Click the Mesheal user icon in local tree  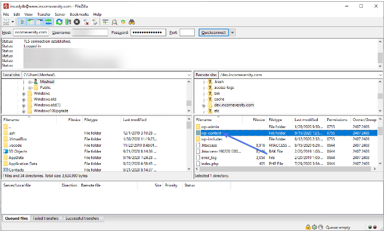tap(36, 81)
